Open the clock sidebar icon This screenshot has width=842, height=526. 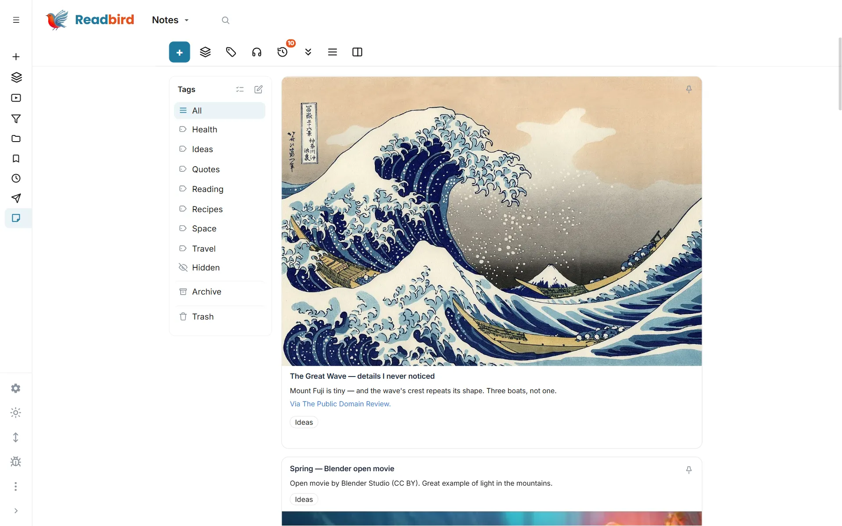click(x=16, y=178)
